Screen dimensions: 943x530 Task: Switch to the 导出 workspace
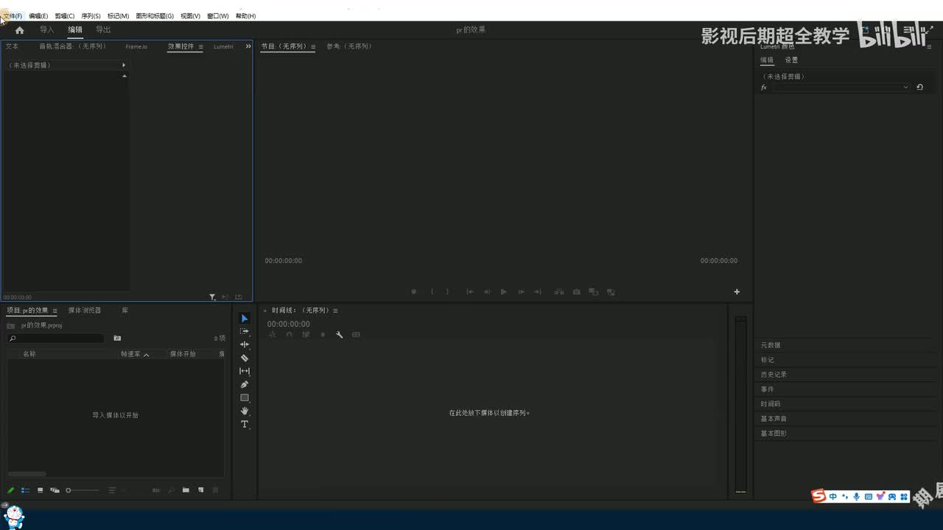[x=103, y=30]
